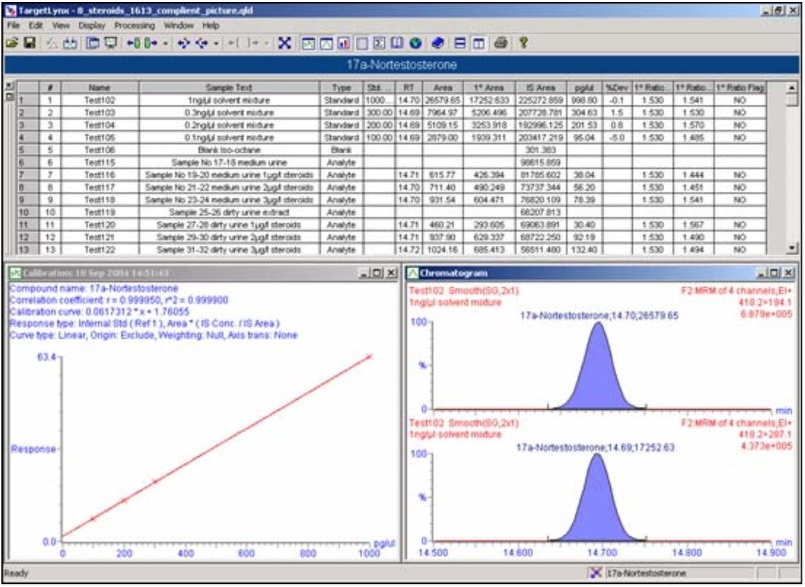Open the Processing menu
Viewport: 805px width, 587px height.
click(x=135, y=26)
